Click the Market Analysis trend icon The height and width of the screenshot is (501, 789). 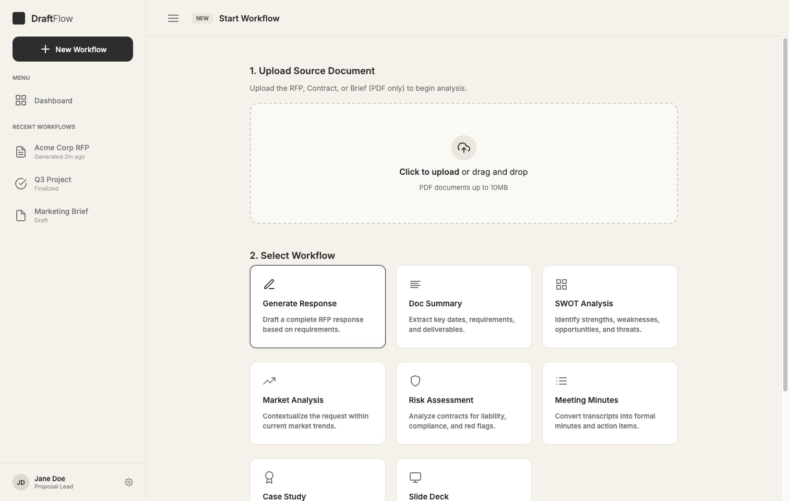click(x=269, y=381)
